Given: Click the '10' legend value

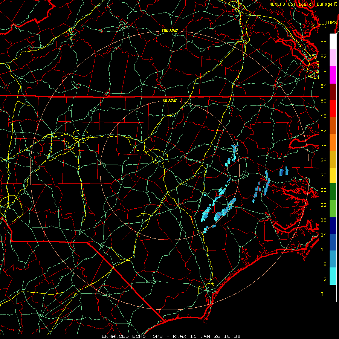Looking at the screenshot, I should tap(324, 249).
